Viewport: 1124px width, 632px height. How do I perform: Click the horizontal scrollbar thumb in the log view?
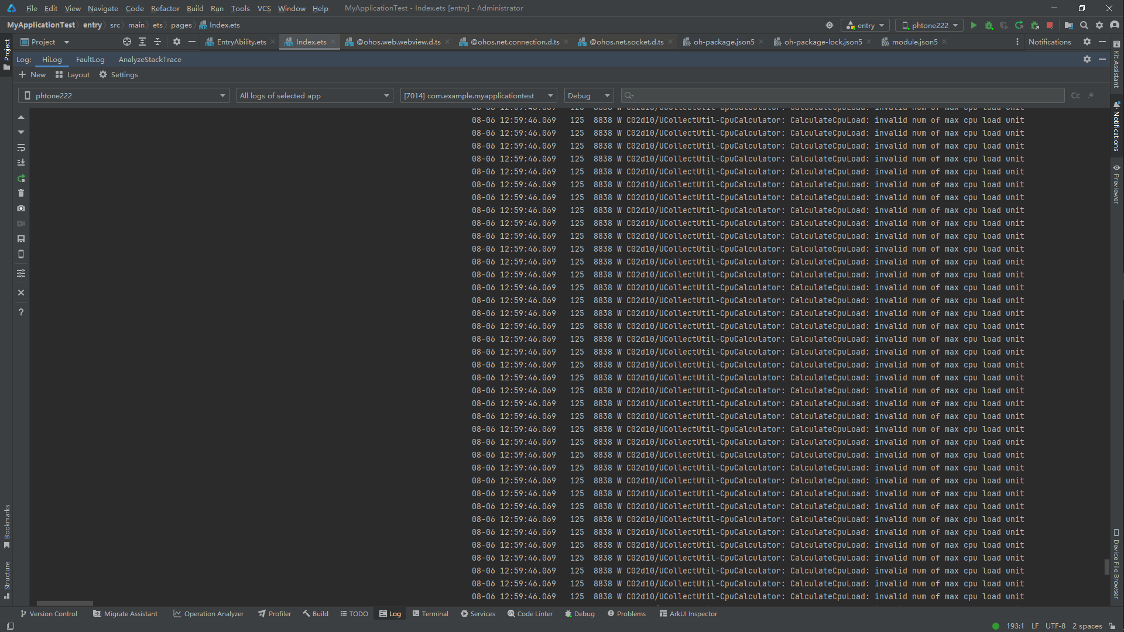coord(64,603)
